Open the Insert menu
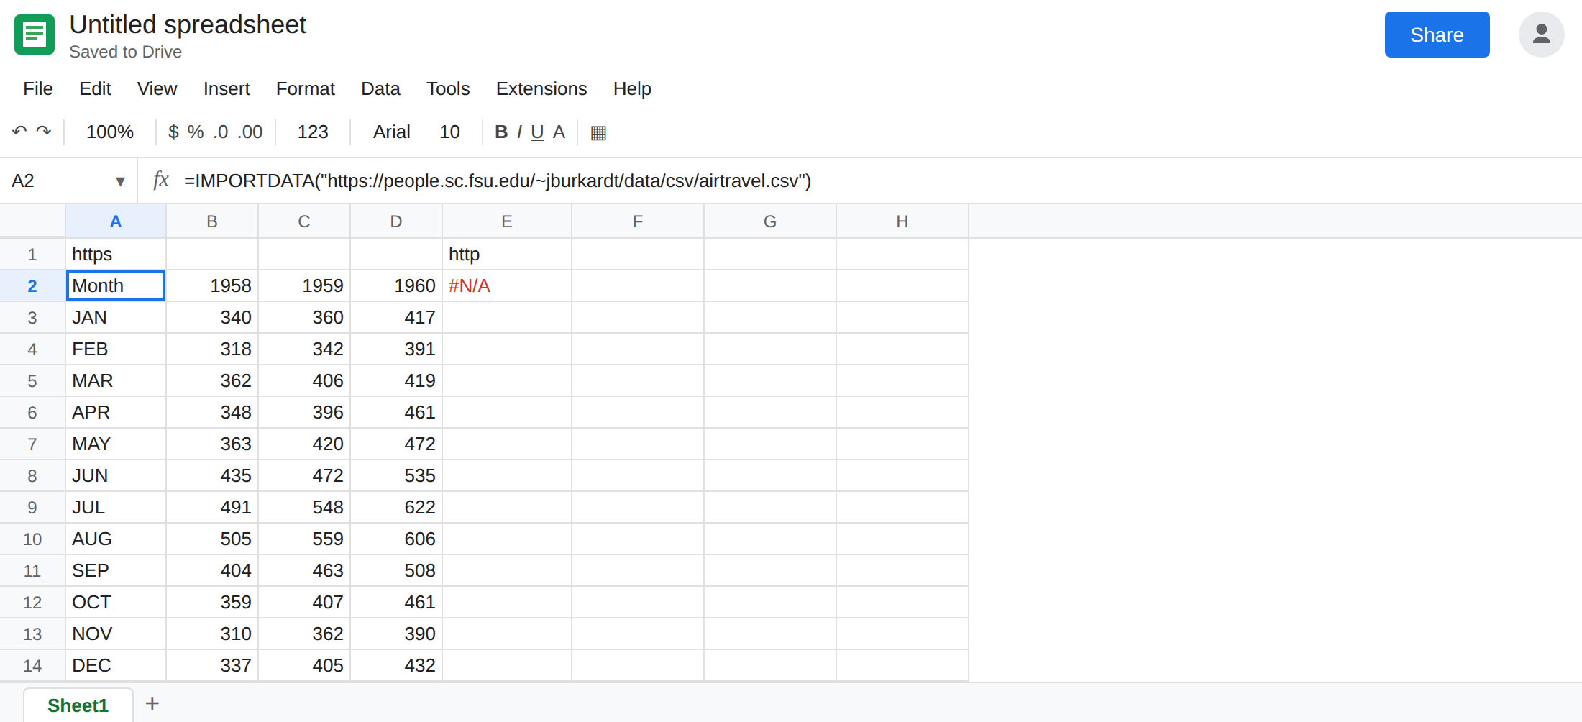 tap(227, 88)
